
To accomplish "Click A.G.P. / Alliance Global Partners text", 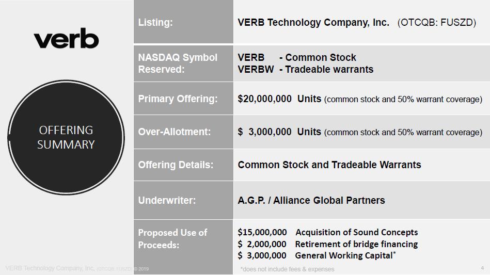I will (x=311, y=200).
